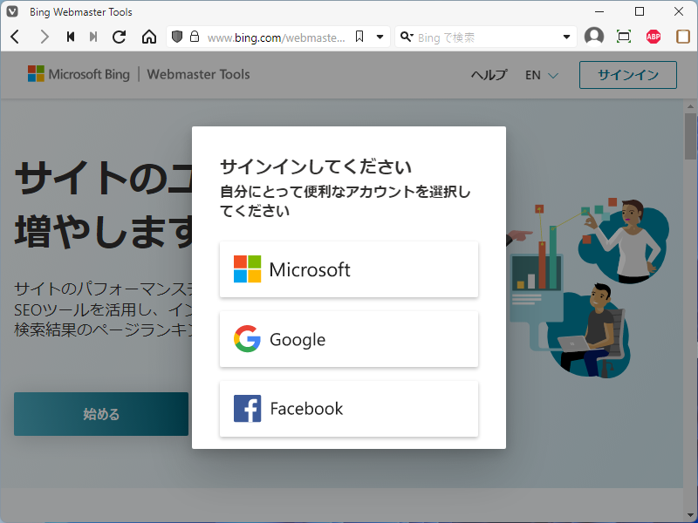
Task: Open the Adblock Plus extension
Action: 653,37
